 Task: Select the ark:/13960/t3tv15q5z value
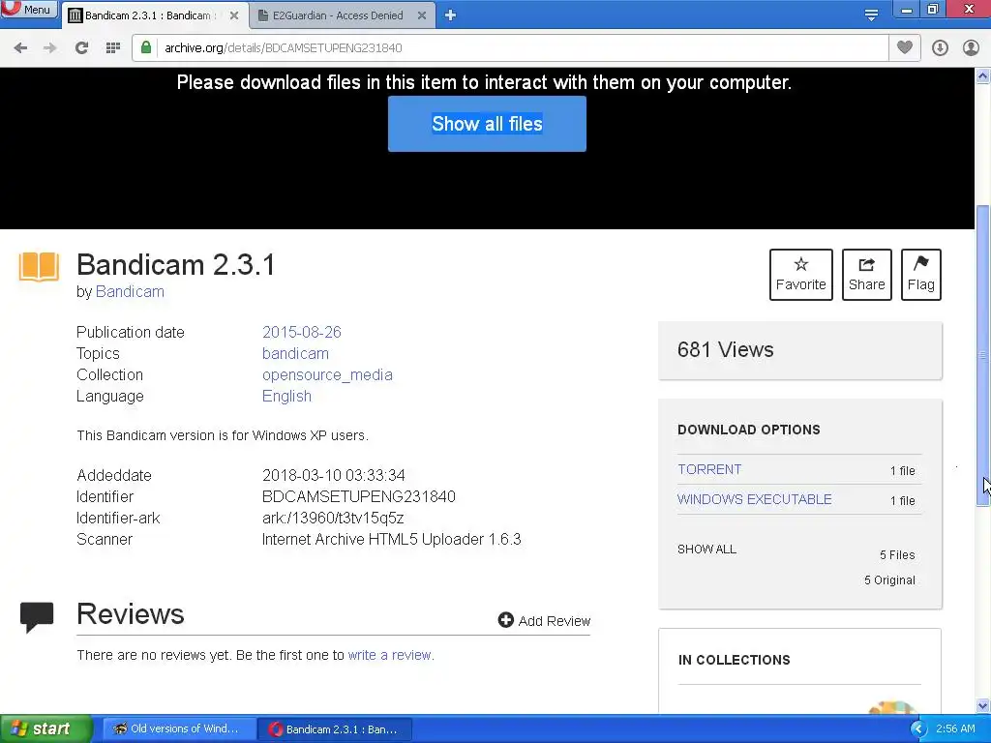coord(333,519)
